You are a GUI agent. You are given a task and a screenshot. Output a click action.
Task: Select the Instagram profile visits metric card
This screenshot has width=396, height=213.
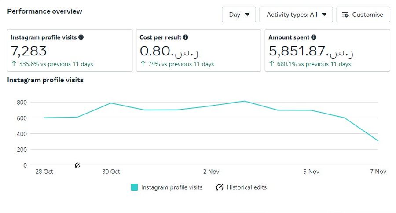[x=70, y=51]
